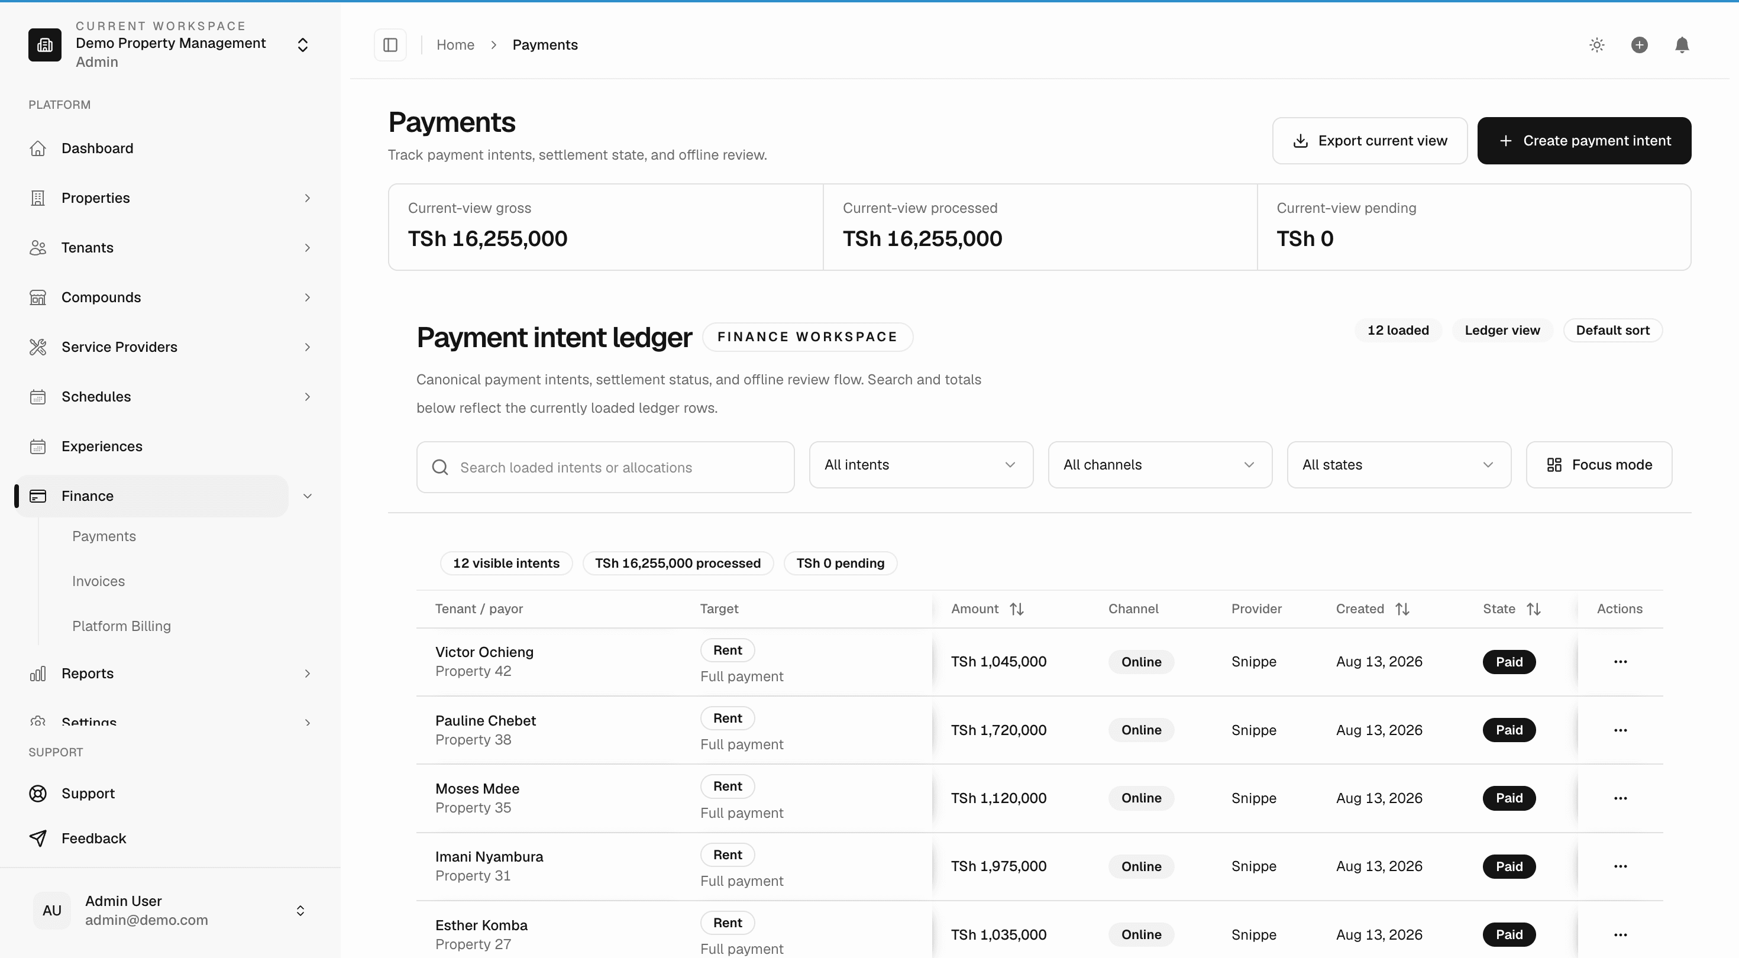This screenshot has width=1739, height=958.
Task: Collapse the Finance menu chevron
Action: [x=307, y=496]
